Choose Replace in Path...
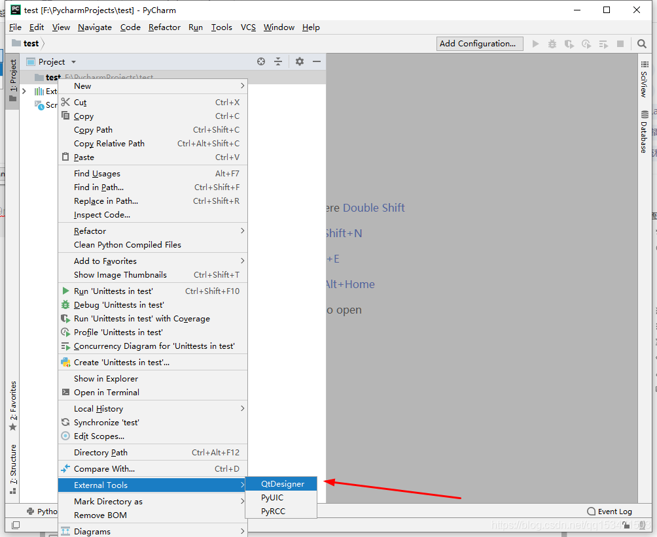 tap(152, 201)
